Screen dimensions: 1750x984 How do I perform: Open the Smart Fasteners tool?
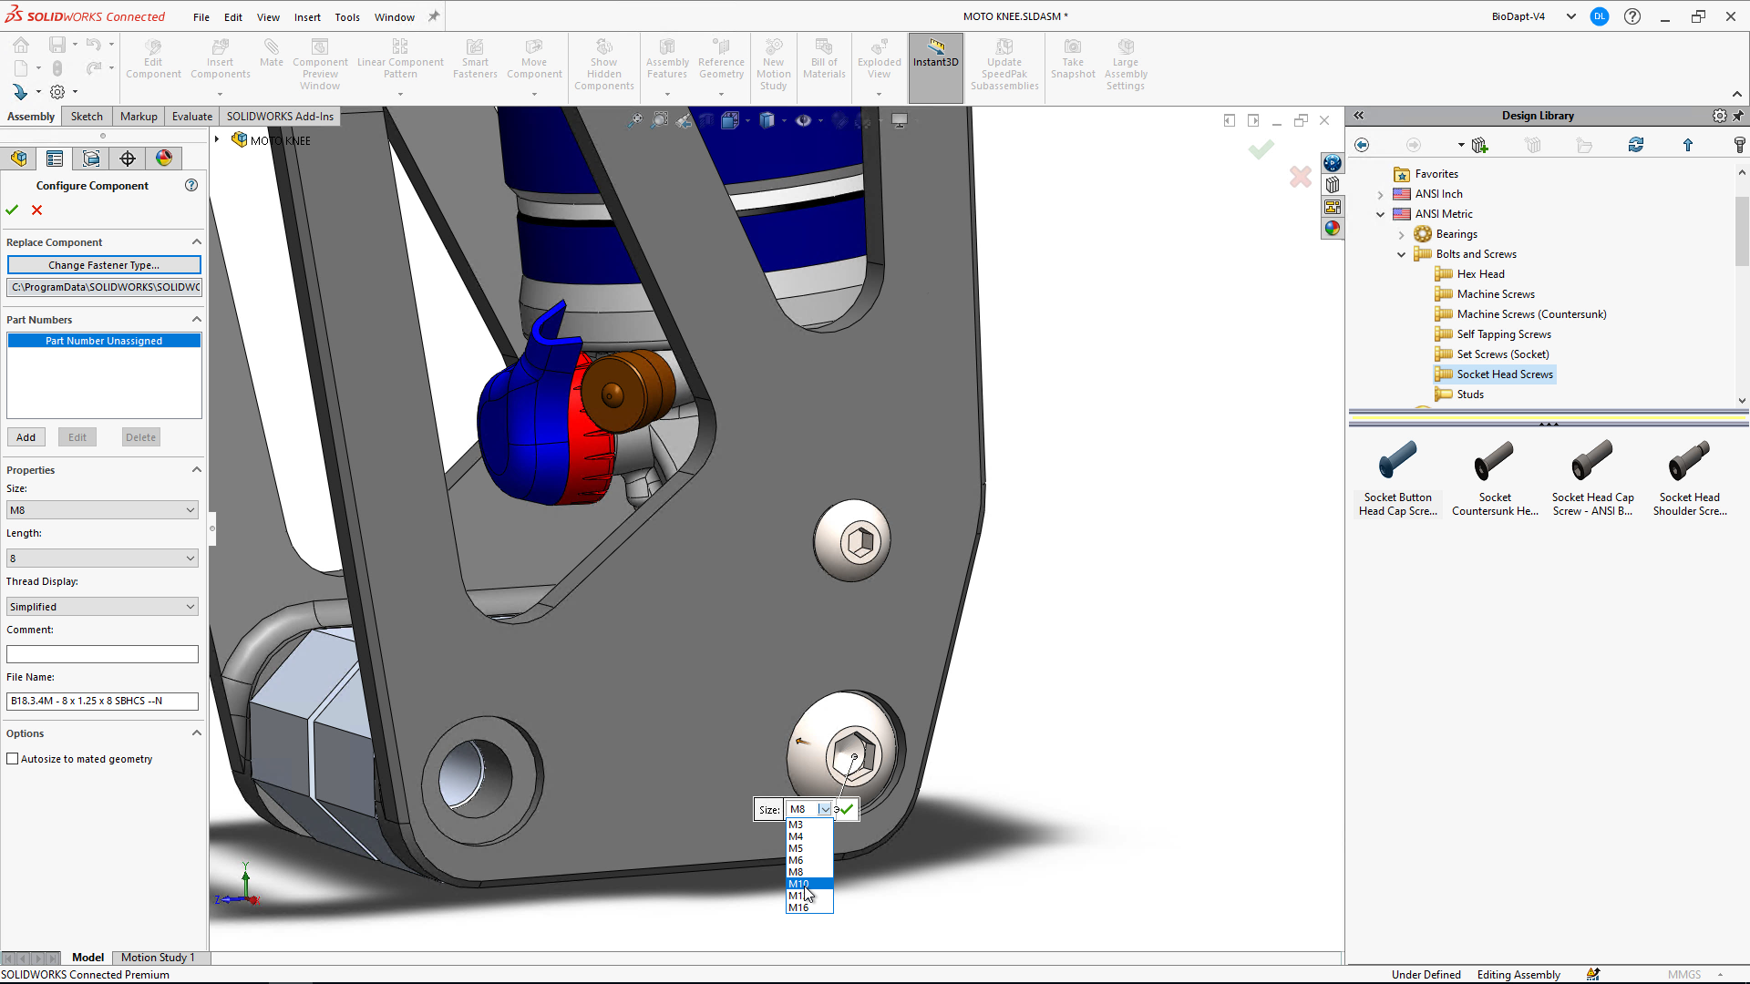coord(474,58)
